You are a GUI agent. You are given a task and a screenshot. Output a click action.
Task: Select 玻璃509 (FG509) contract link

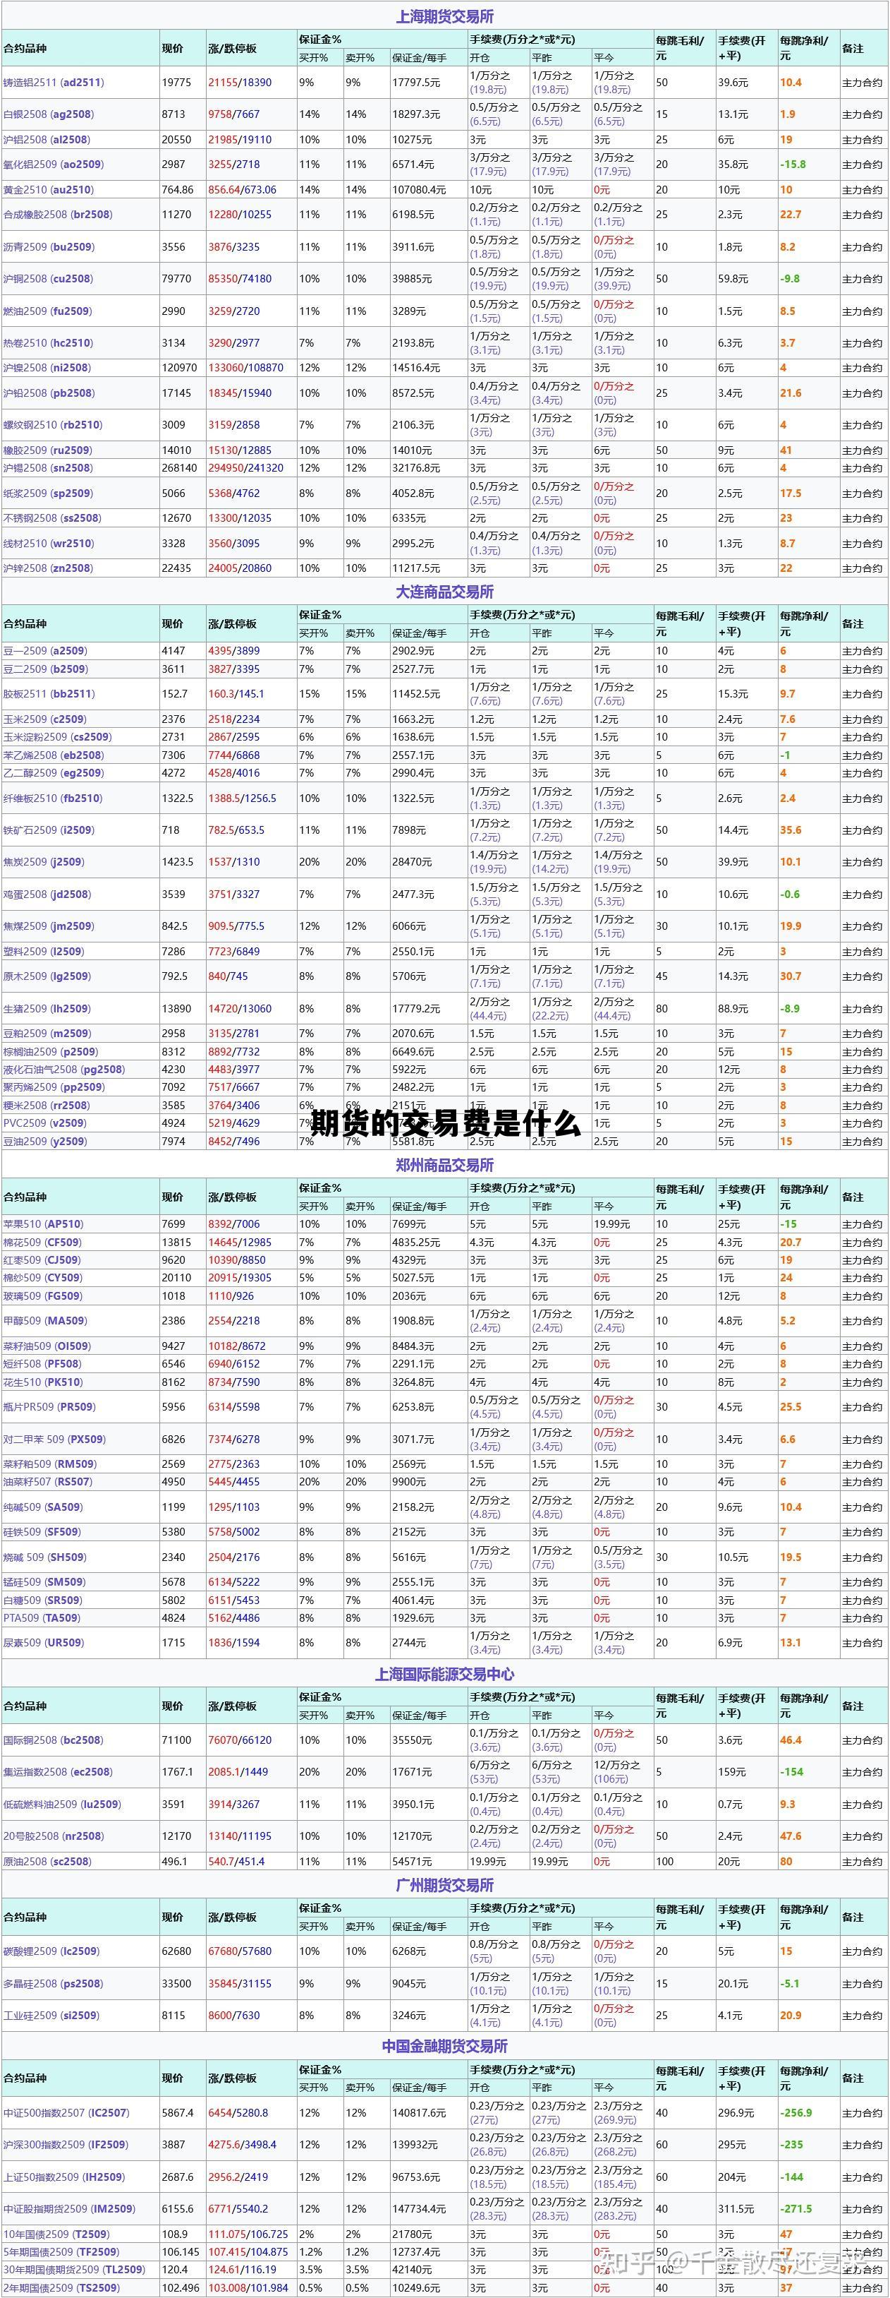click(42, 1295)
